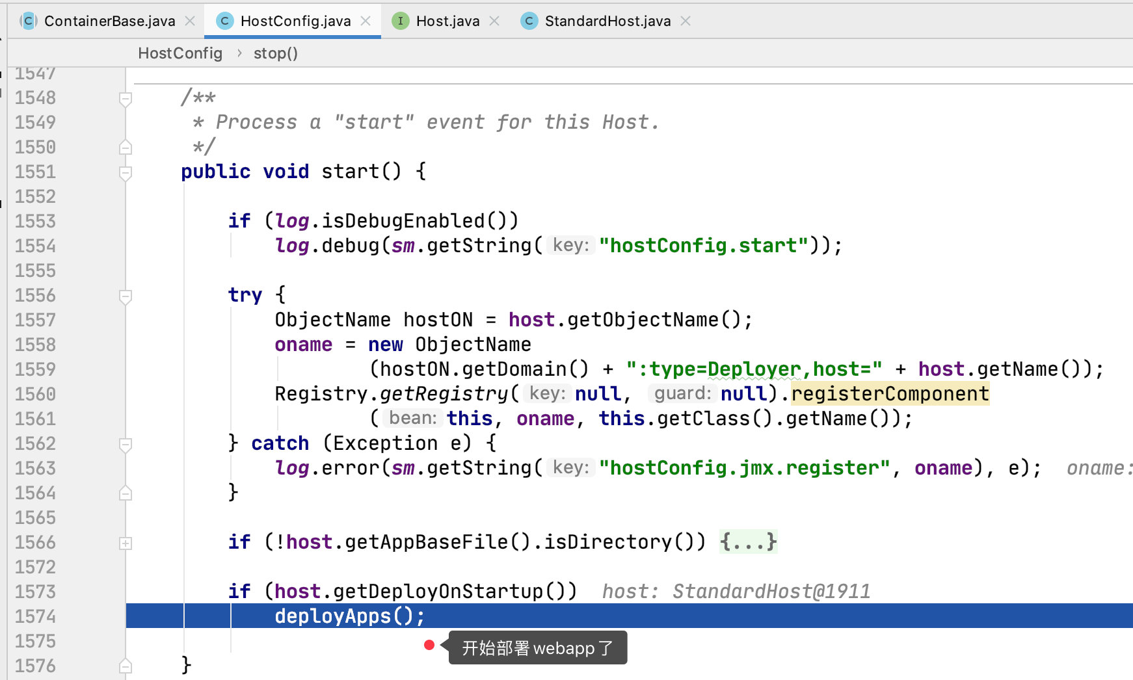Collapse the start() method at line 1551

[126, 172]
